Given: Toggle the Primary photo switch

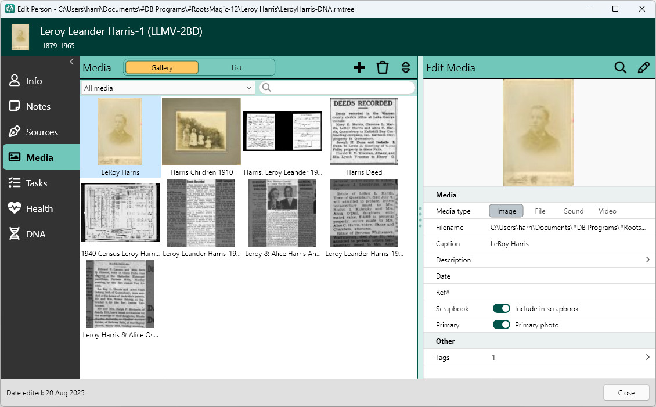Looking at the screenshot, I should pyautogui.click(x=501, y=325).
